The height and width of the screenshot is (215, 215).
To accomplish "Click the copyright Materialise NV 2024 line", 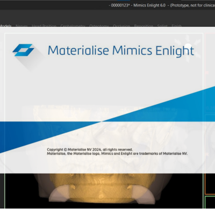I will (90, 149).
